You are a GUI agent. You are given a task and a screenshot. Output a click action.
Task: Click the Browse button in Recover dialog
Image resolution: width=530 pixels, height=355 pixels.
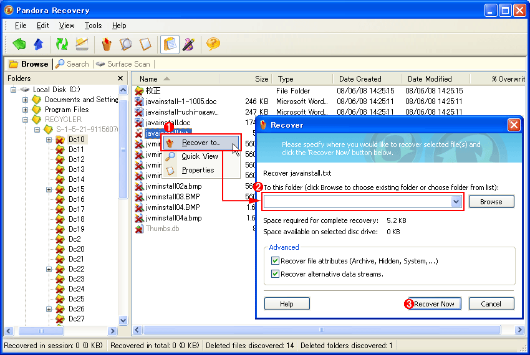click(x=491, y=202)
